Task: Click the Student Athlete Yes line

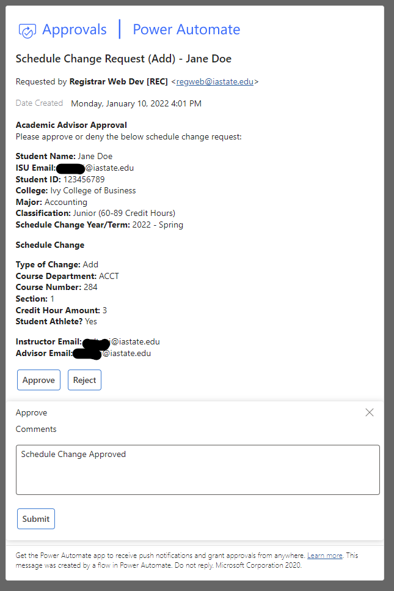Action: tap(56, 322)
